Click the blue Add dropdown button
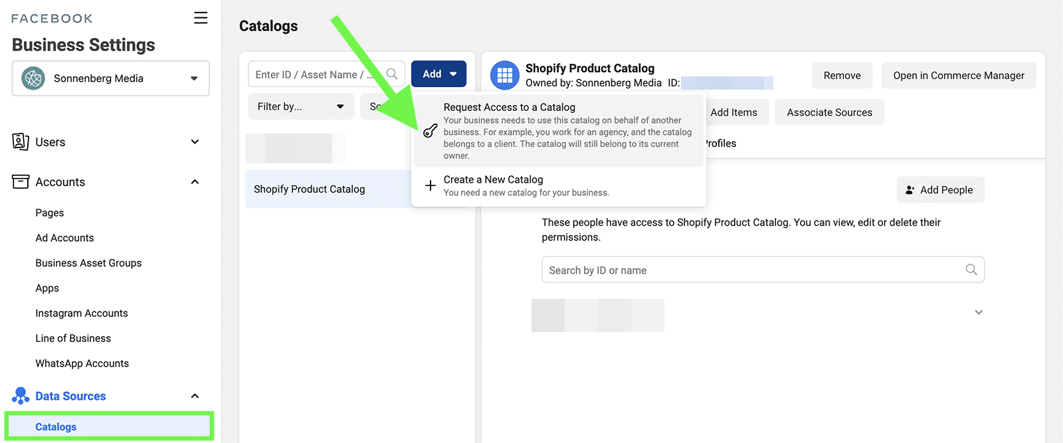The height and width of the screenshot is (443, 1063). click(439, 74)
